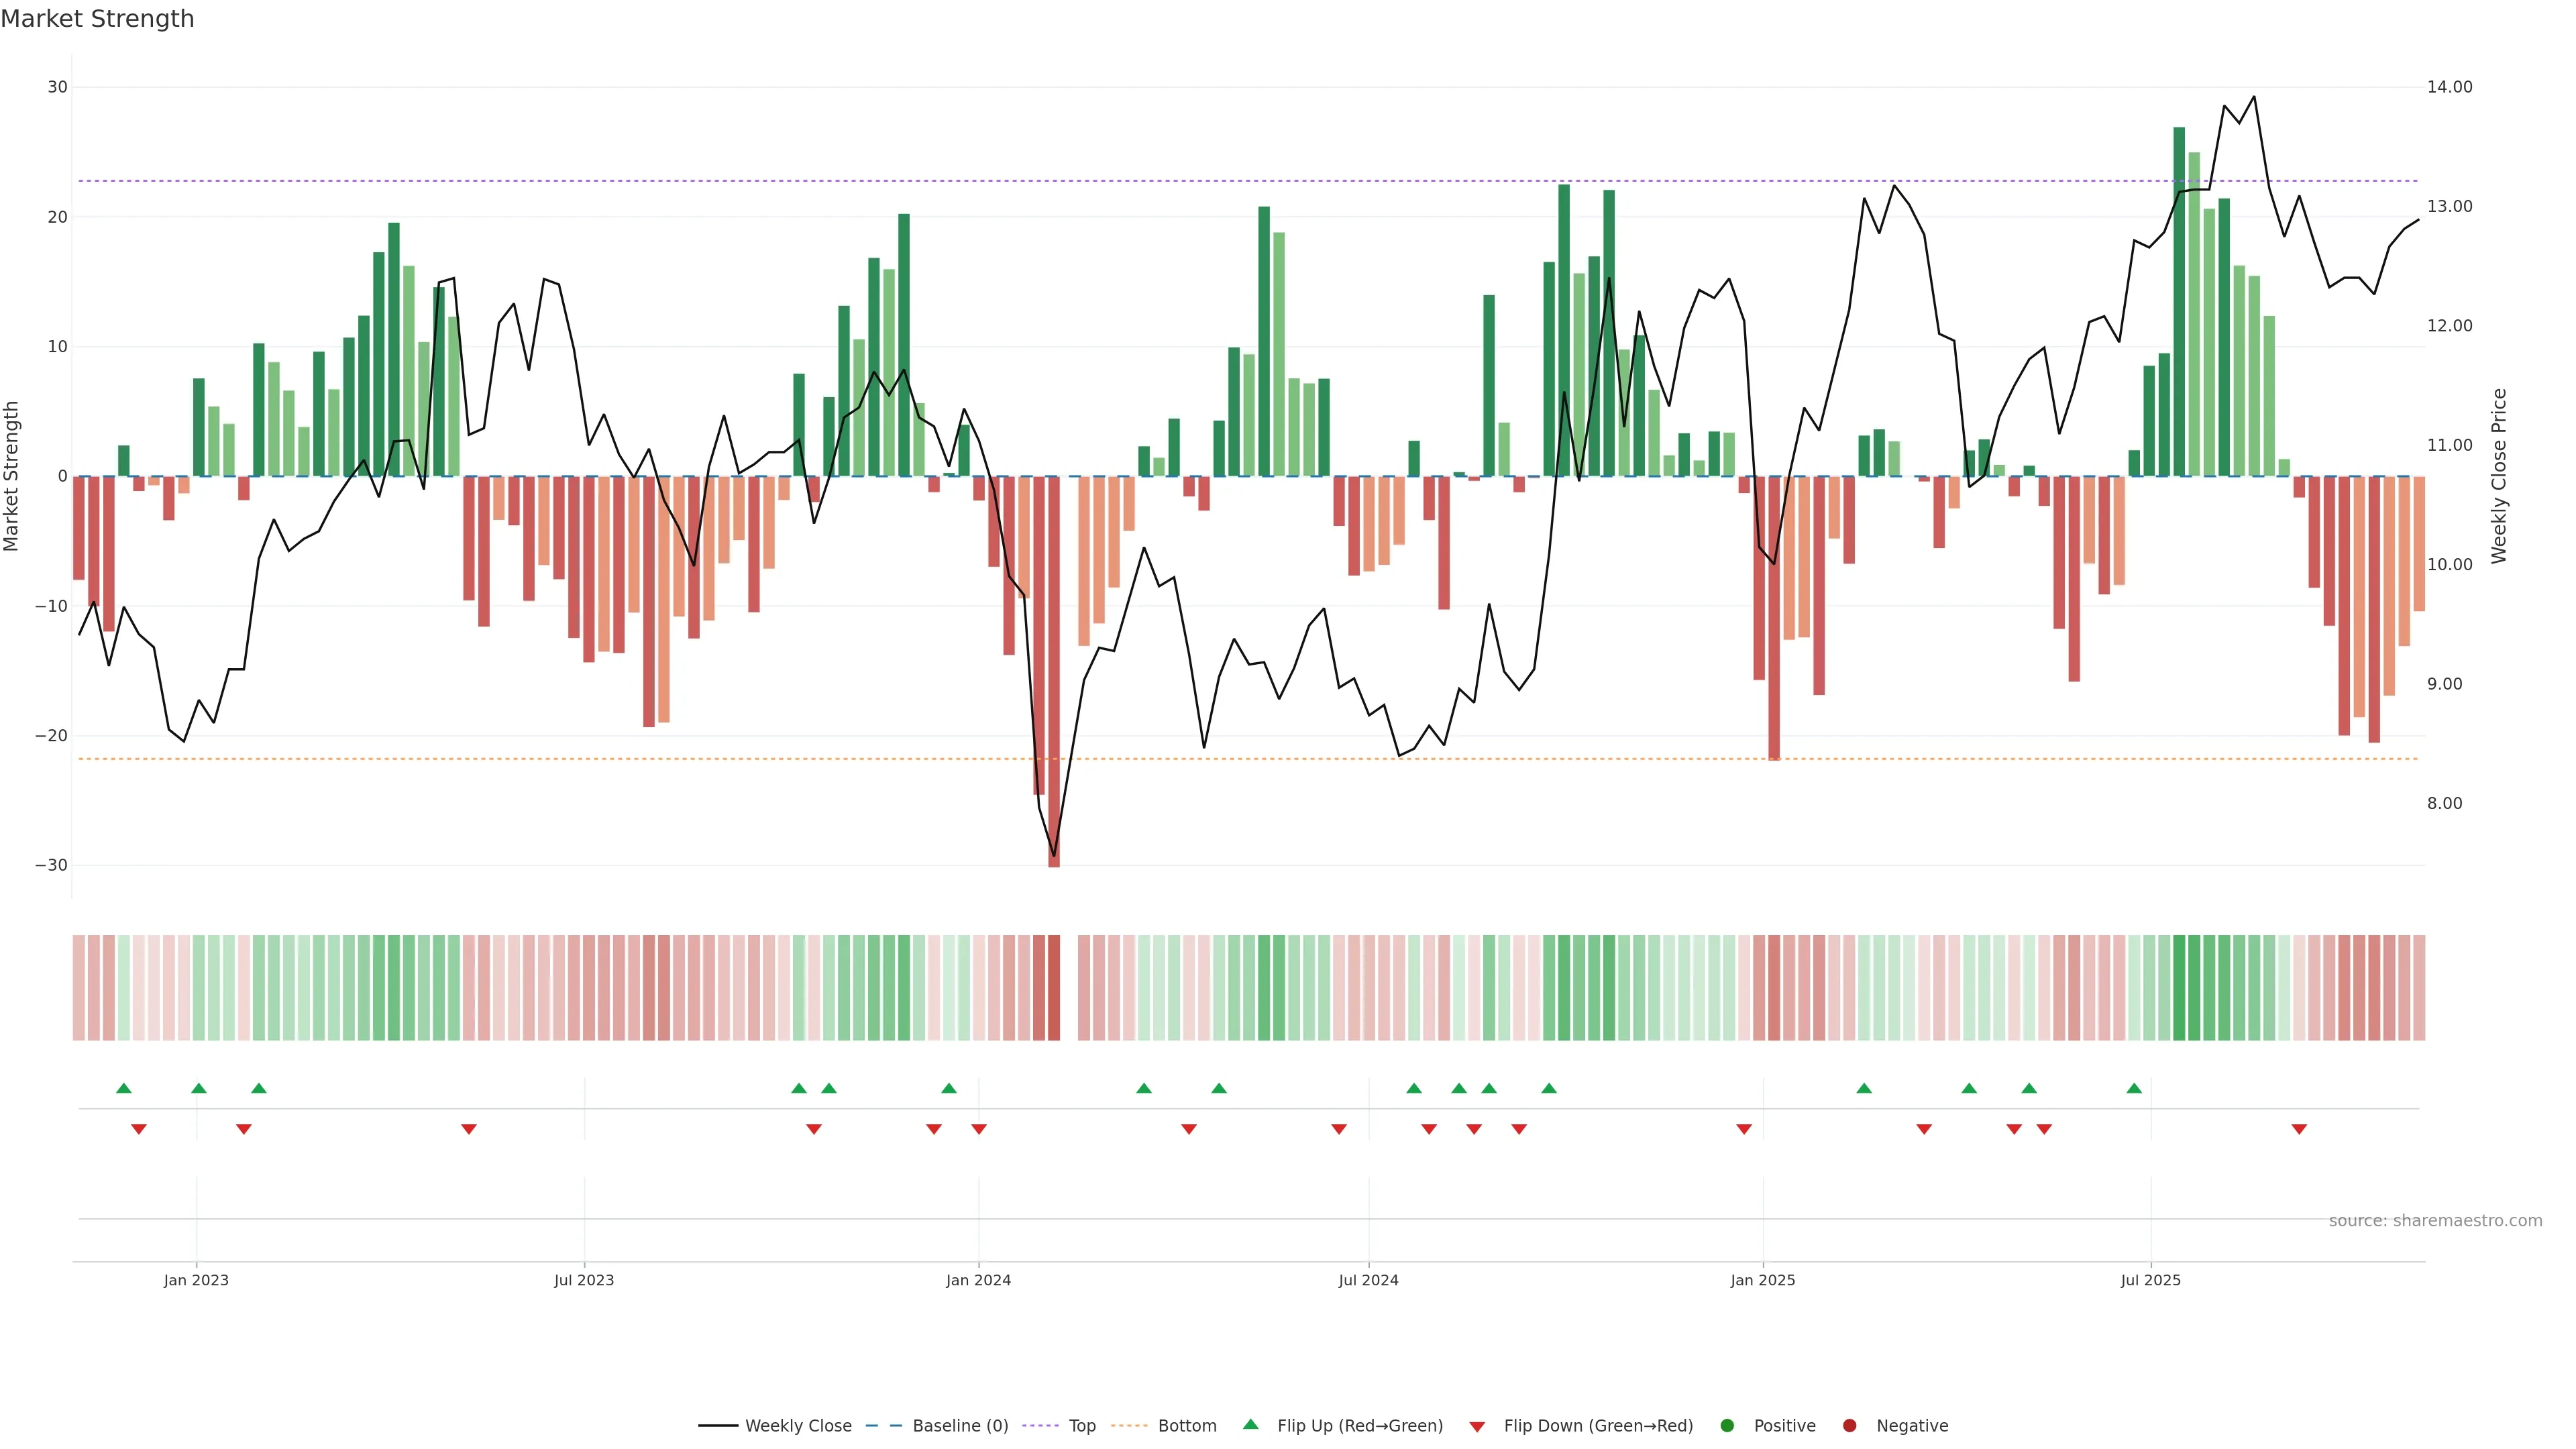Select the leftmost red flip-down marker triangle

[x=139, y=1129]
